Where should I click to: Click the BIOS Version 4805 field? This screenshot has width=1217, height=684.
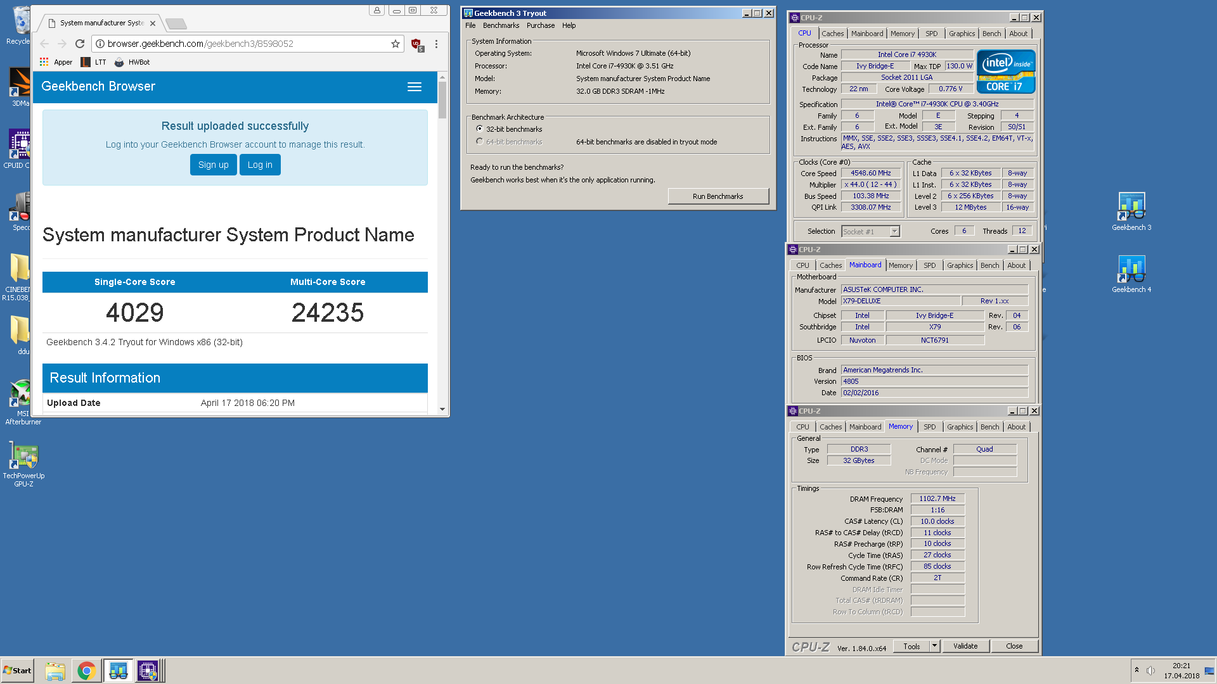click(x=934, y=381)
